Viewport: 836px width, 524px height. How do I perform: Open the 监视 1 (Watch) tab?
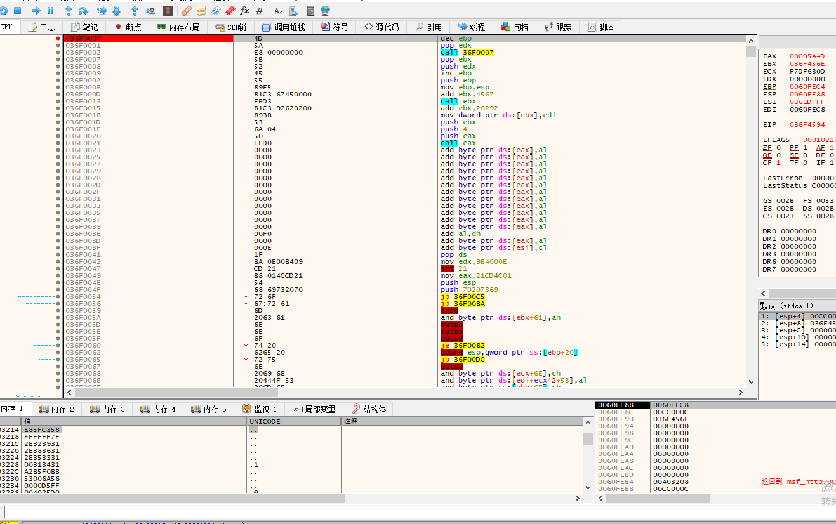(260, 409)
